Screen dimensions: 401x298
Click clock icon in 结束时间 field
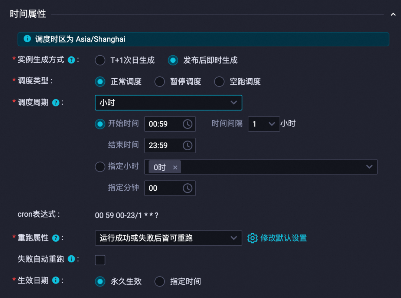click(188, 145)
